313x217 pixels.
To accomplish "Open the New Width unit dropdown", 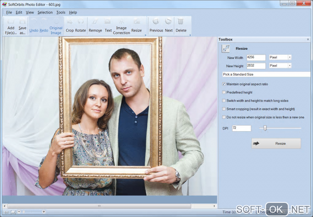I will click(x=290, y=57).
